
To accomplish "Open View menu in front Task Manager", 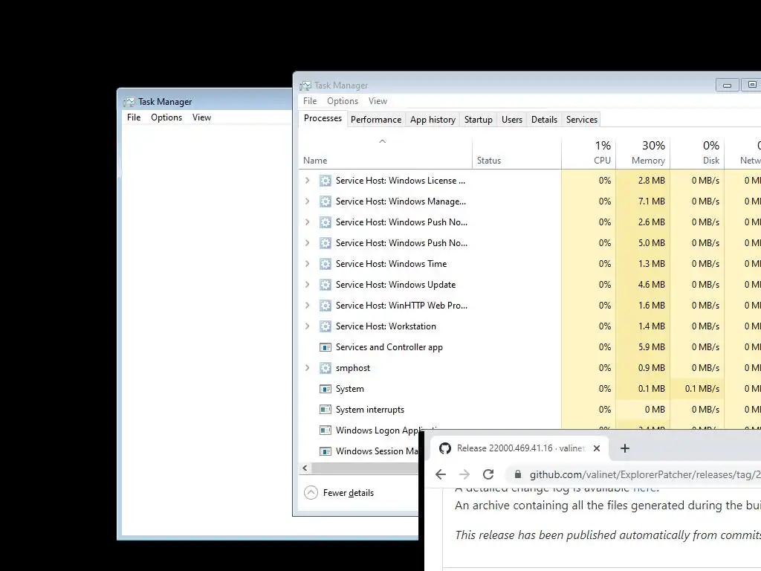I will click(x=378, y=101).
